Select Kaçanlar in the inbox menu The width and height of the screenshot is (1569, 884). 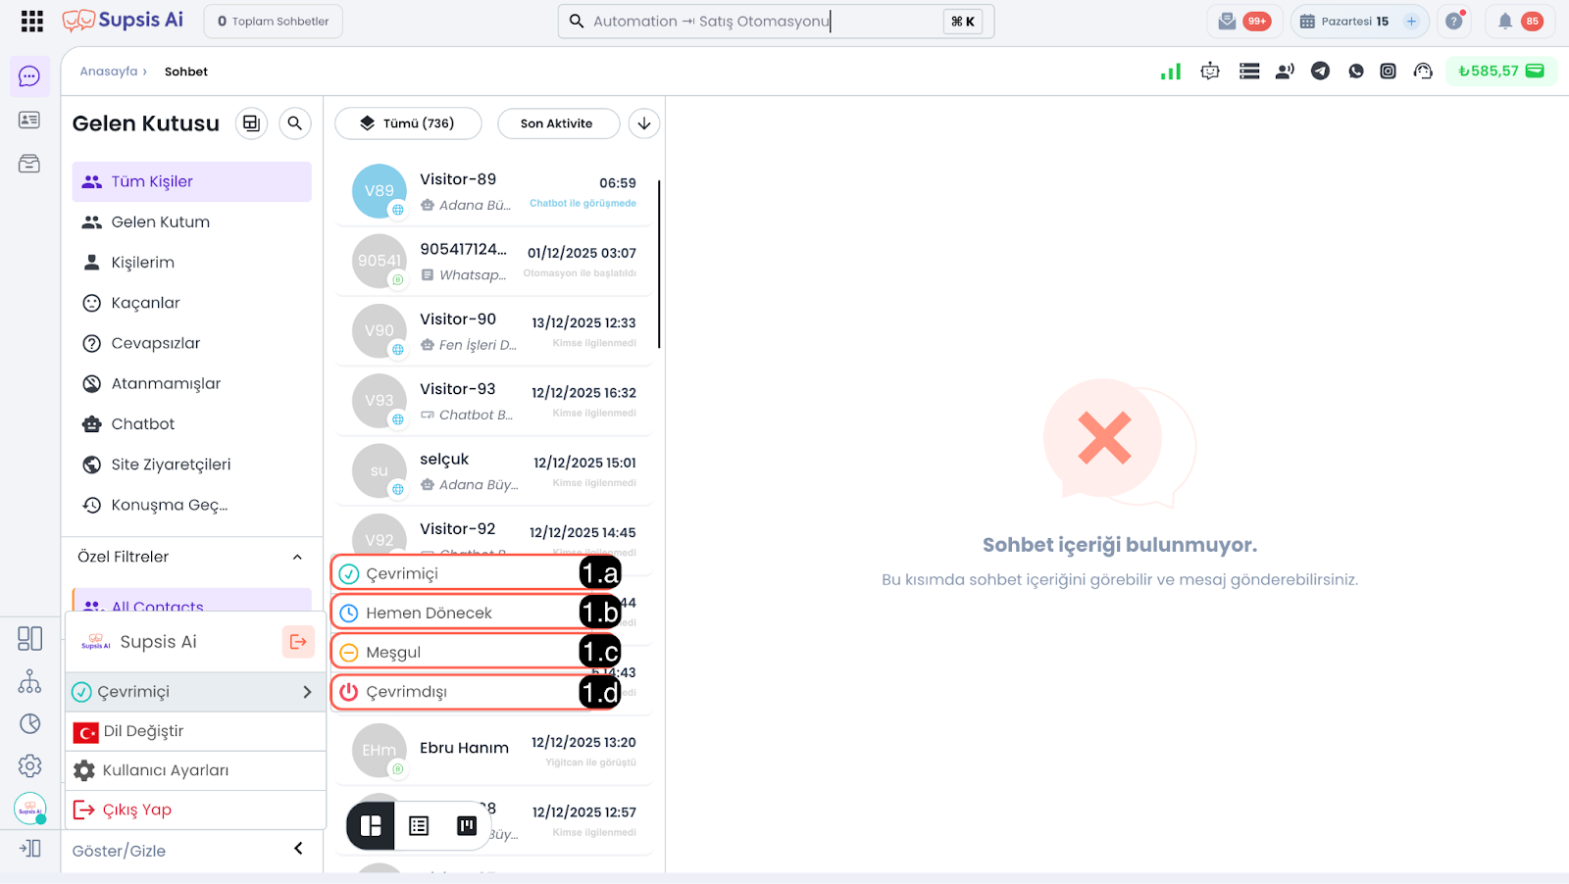pyautogui.click(x=145, y=303)
